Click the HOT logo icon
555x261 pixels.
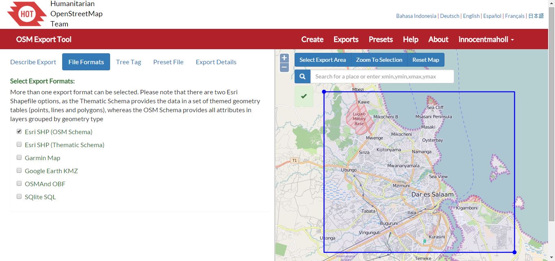click(27, 14)
